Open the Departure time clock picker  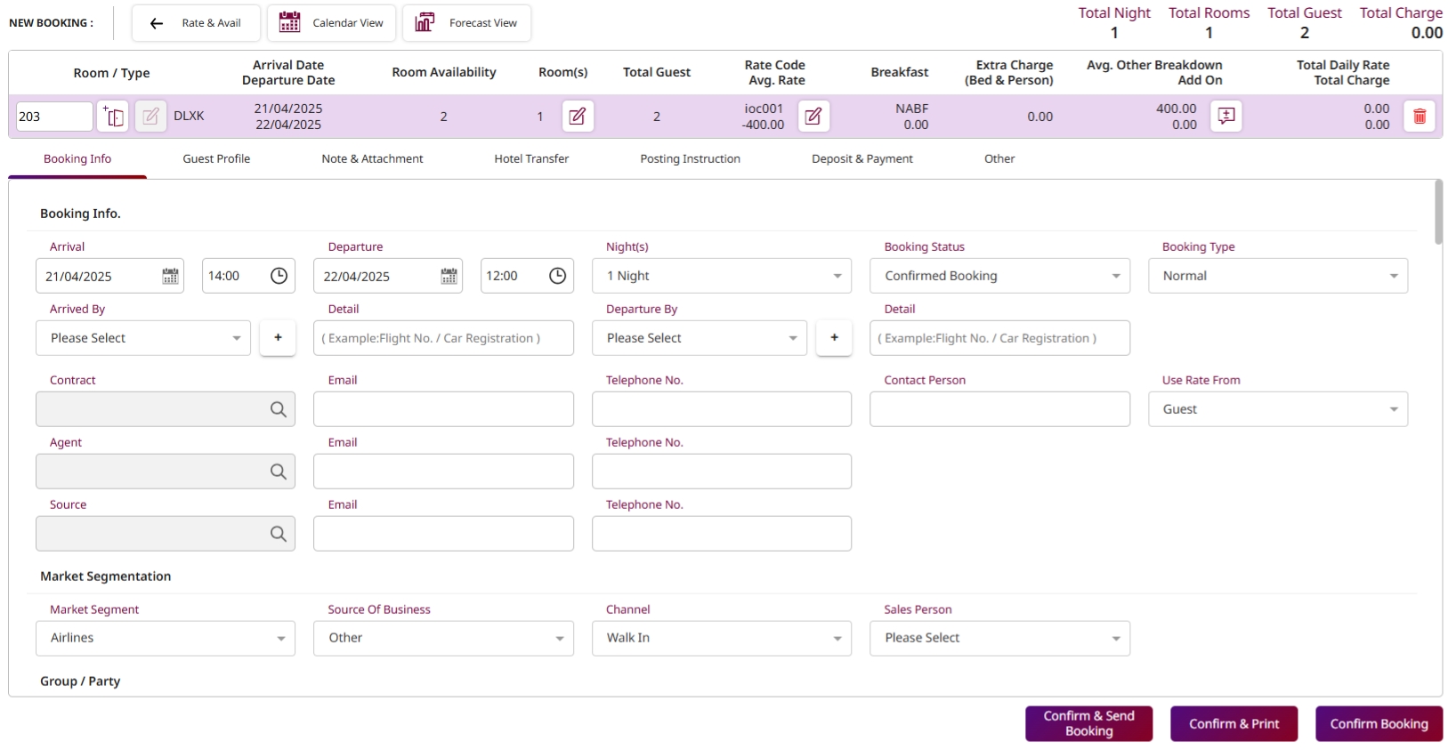pos(557,277)
